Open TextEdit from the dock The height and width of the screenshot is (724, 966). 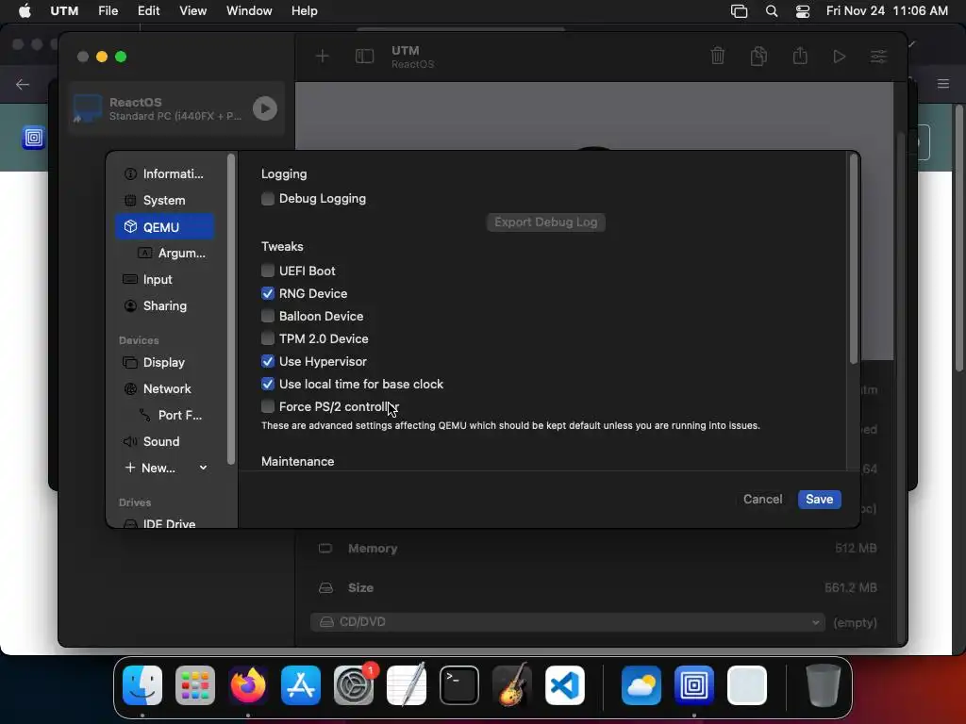pyautogui.click(x=407, y=685)
